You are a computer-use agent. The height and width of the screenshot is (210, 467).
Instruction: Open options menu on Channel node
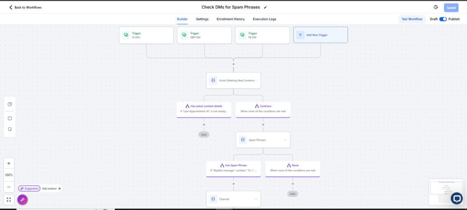tap(255, 199)
